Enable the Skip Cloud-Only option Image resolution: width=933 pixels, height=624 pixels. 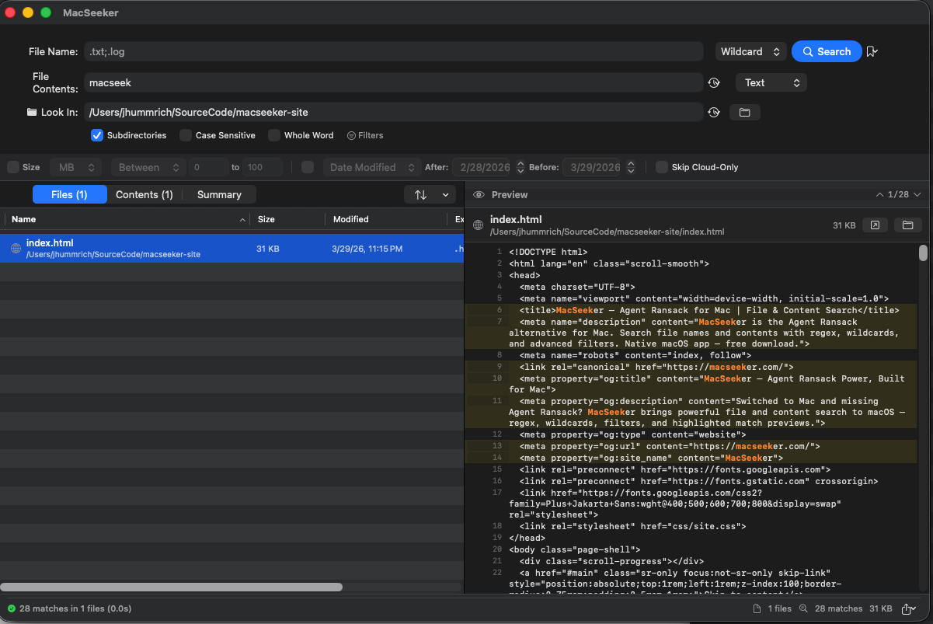[661, 167]
